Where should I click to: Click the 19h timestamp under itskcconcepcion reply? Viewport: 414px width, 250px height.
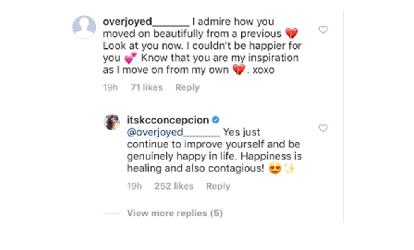134,186
